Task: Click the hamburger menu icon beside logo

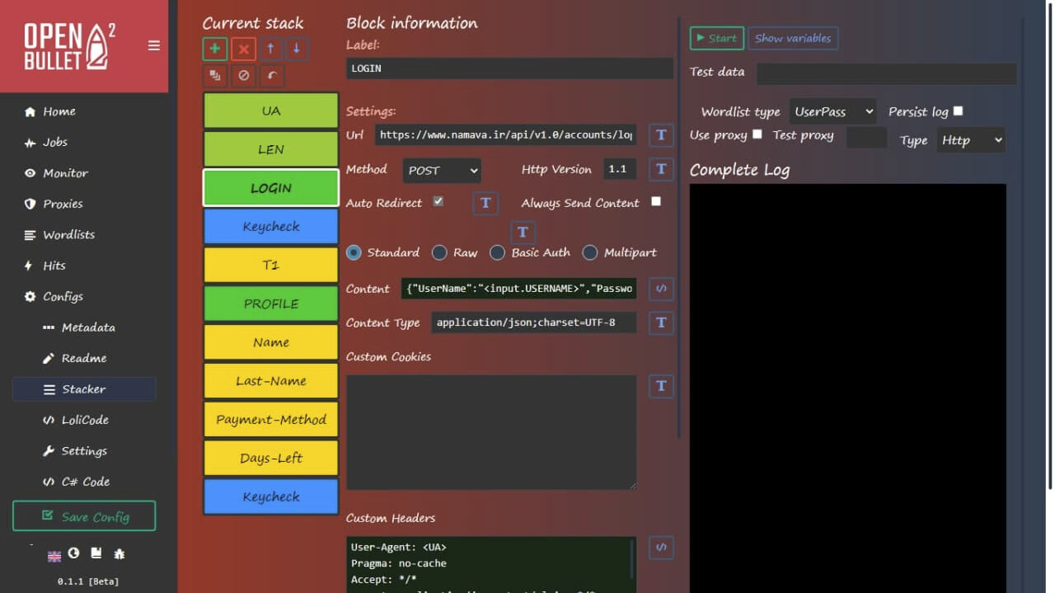Action: pyautogui.click(x=154, y=45)
